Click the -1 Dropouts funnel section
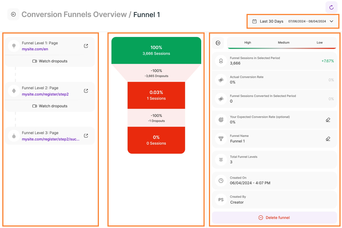 click(156, 118)
